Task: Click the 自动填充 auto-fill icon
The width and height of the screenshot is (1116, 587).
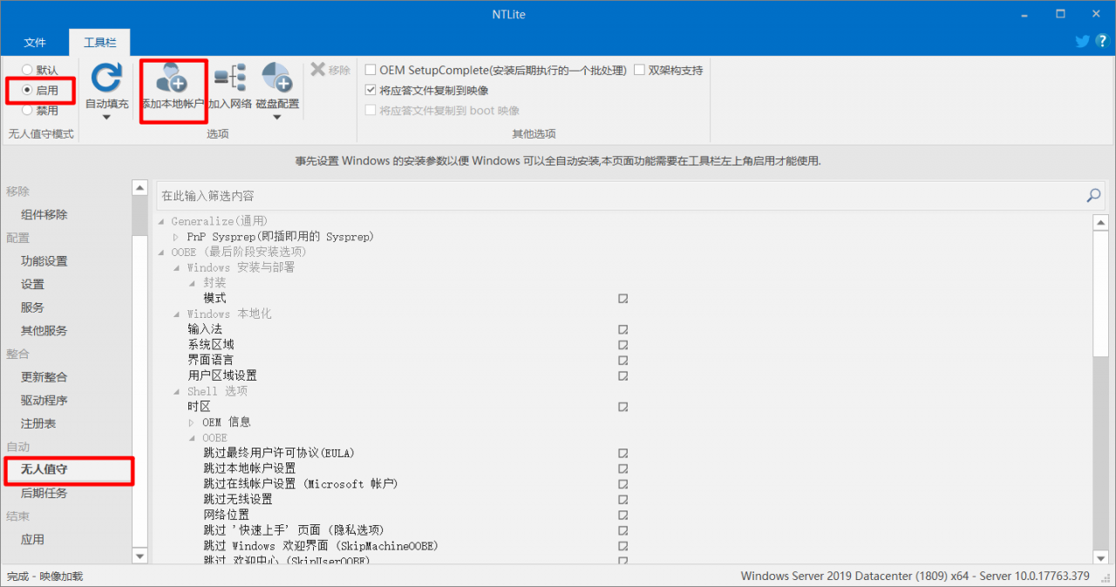Action: click(106, 78)
